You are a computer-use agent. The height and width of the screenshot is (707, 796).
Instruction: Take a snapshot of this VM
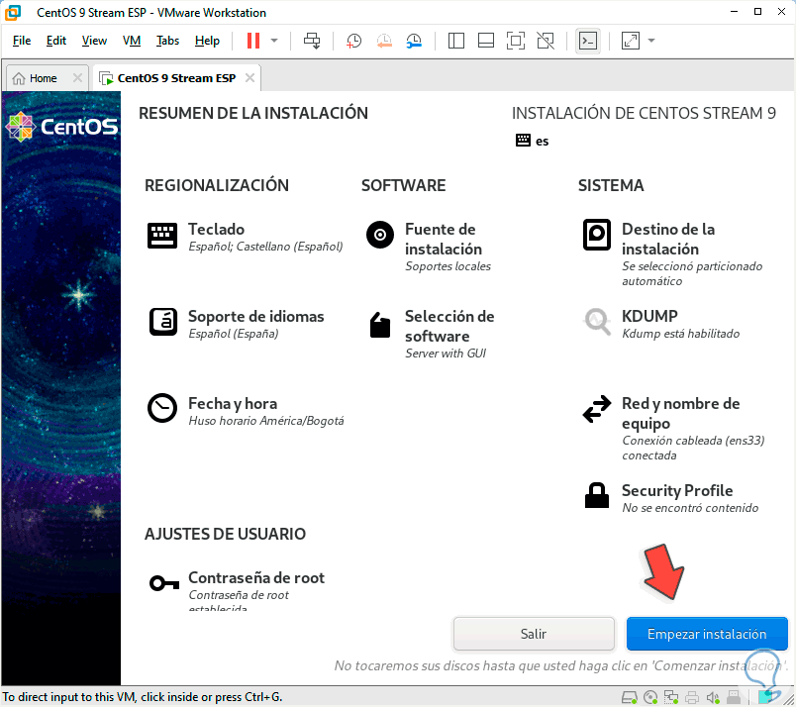coord(353,41)
